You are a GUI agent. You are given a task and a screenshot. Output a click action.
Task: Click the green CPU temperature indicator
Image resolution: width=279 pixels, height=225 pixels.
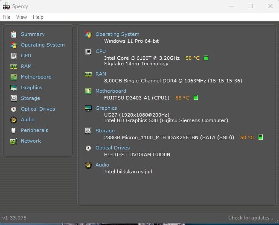(206, 58)
